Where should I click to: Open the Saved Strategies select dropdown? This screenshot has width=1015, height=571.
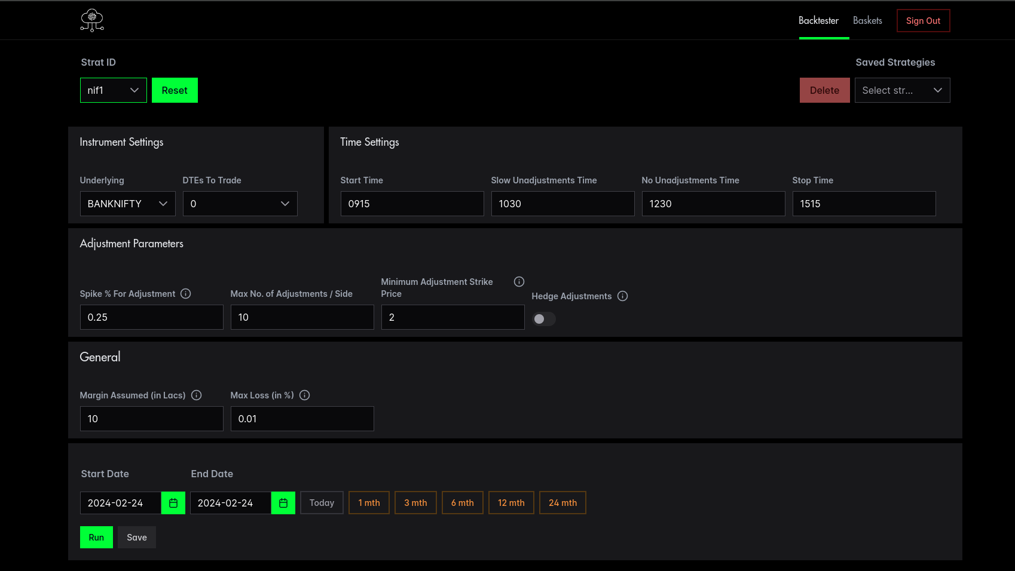tap(902, 90)
